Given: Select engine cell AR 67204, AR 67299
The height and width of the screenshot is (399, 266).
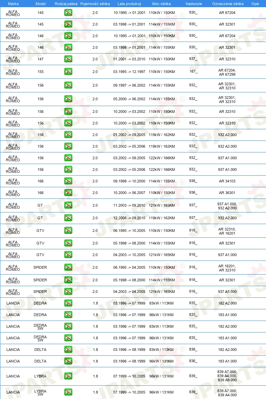Looking at the screenshot, I should coord(227,72).
